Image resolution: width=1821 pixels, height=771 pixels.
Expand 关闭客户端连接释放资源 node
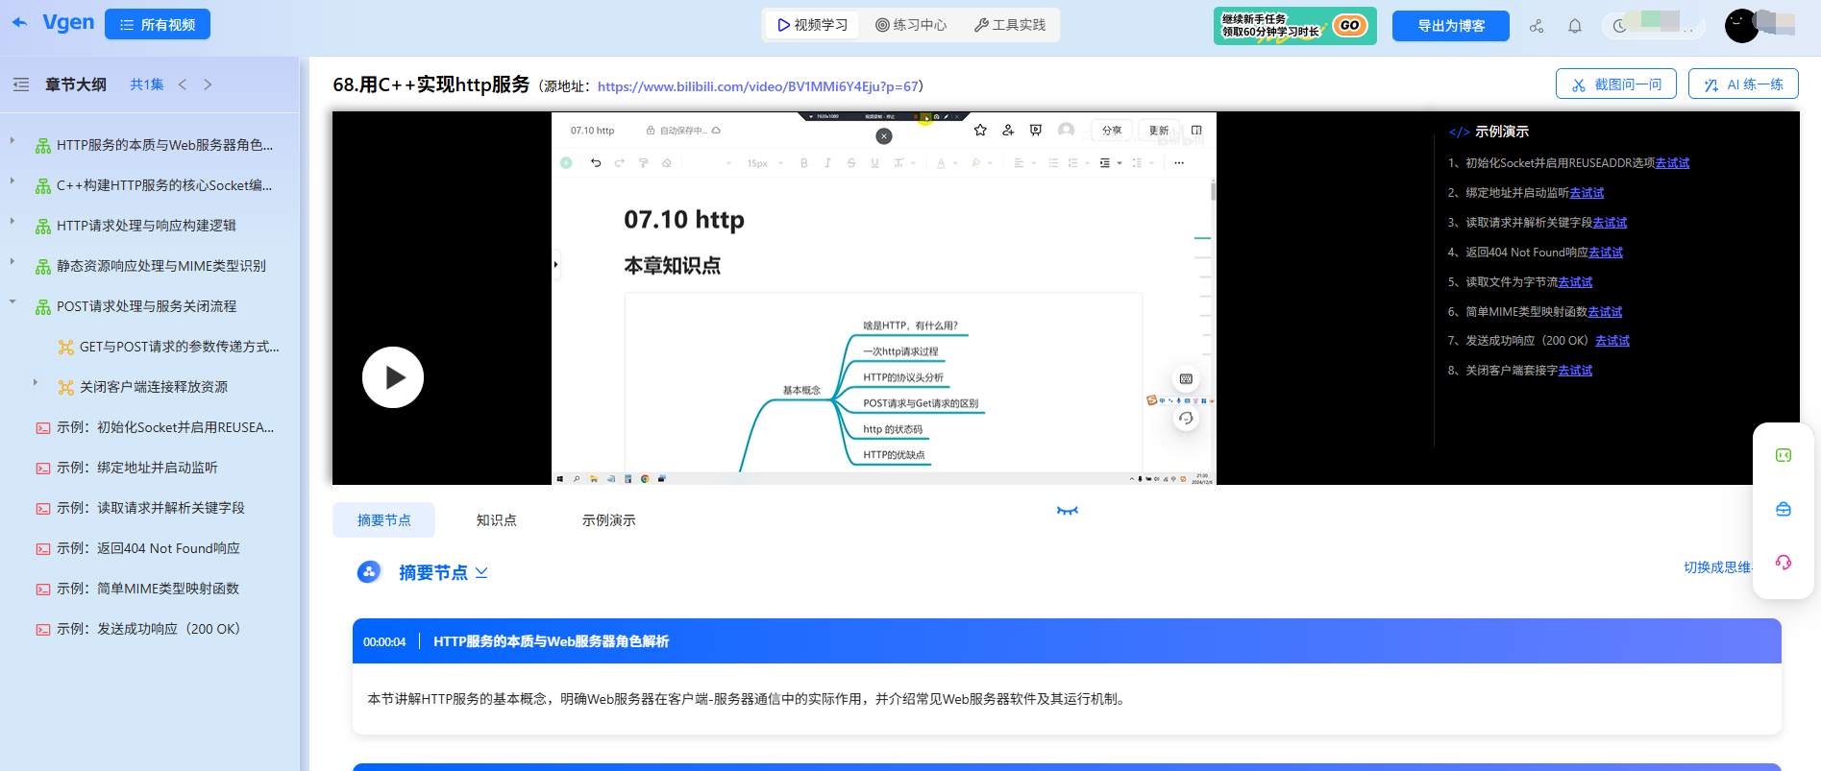tap(36, 382)
